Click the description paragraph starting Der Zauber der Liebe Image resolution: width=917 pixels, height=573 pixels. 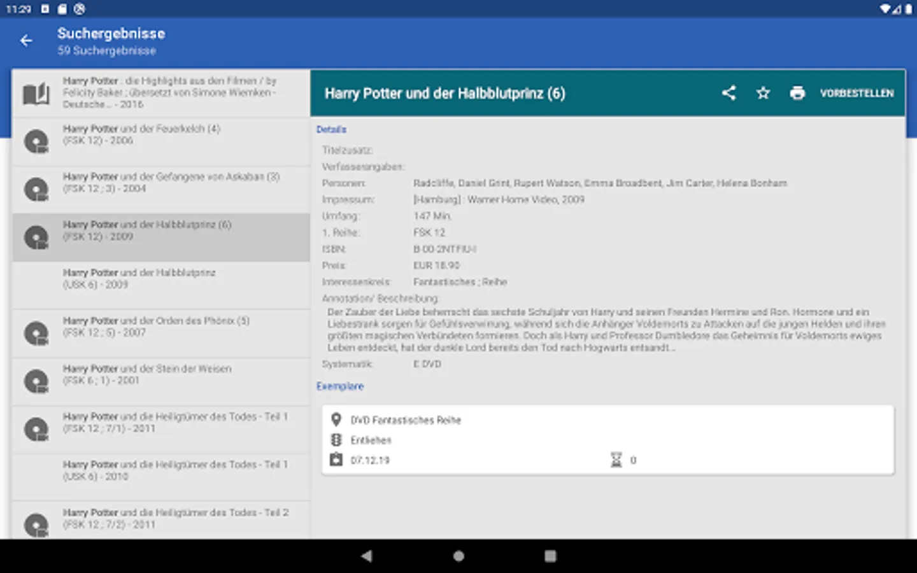[x=606, y=330]
